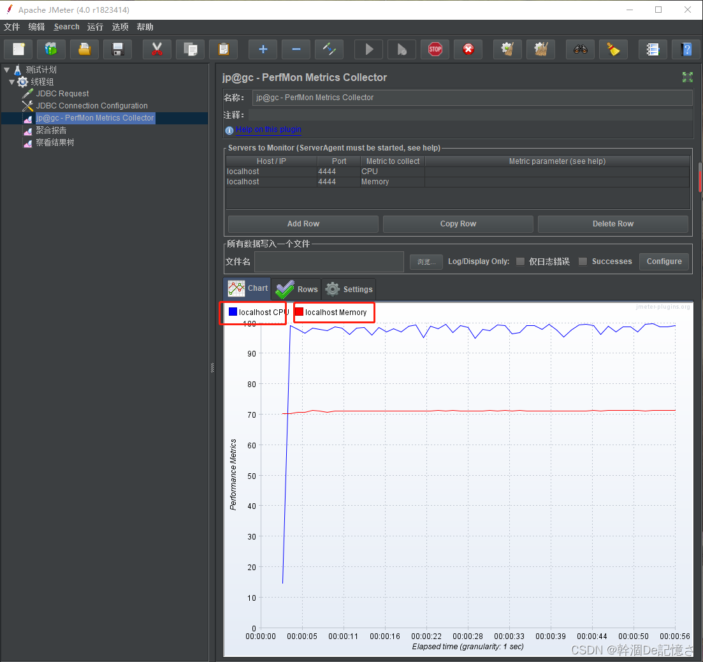Select the Memory metric cell in second row
The width and height of the screenshot is (703, 662).
(393, 182)
